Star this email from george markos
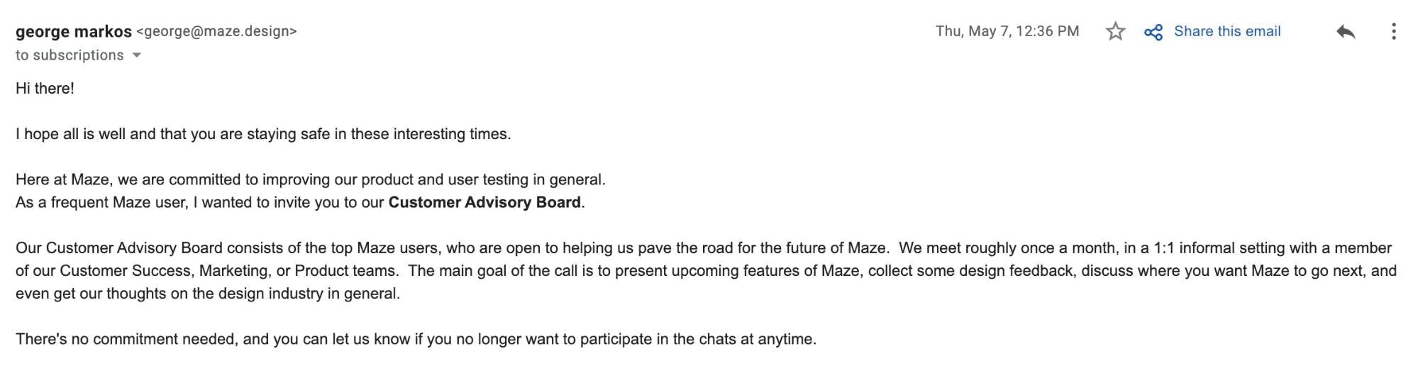The height and width of the screenshot is (366, 1418). pos(1115,31)
